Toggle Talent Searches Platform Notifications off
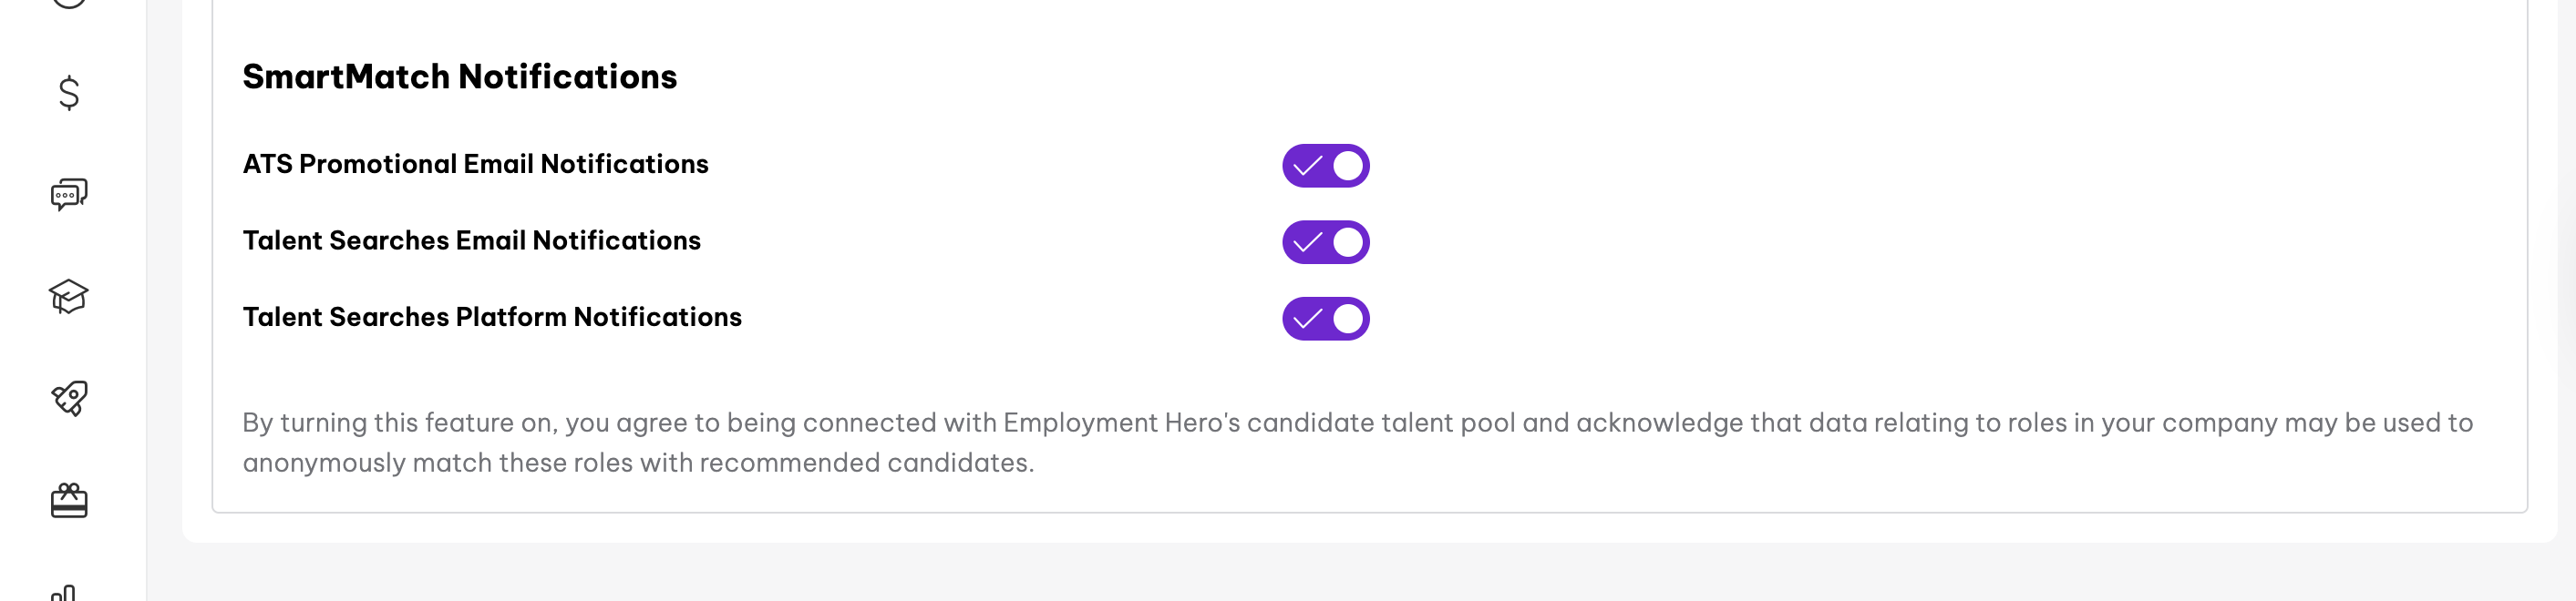Screen dimensions: 2576x601 tap(1326, 320)
